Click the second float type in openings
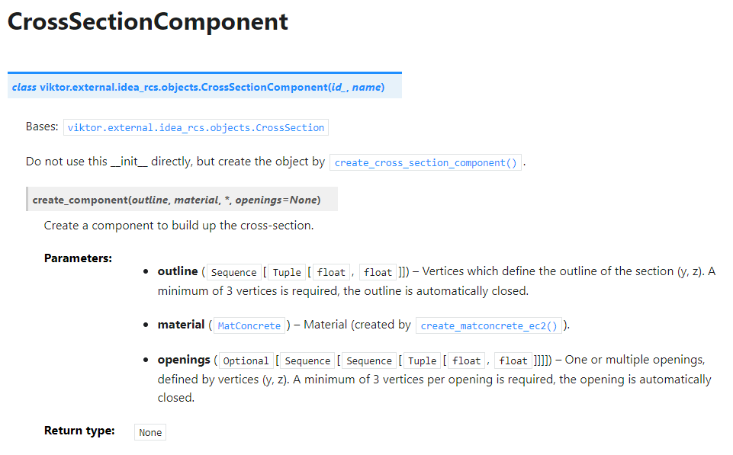The width and height of the screenshot is (733, 455). [x=513, y=360]
